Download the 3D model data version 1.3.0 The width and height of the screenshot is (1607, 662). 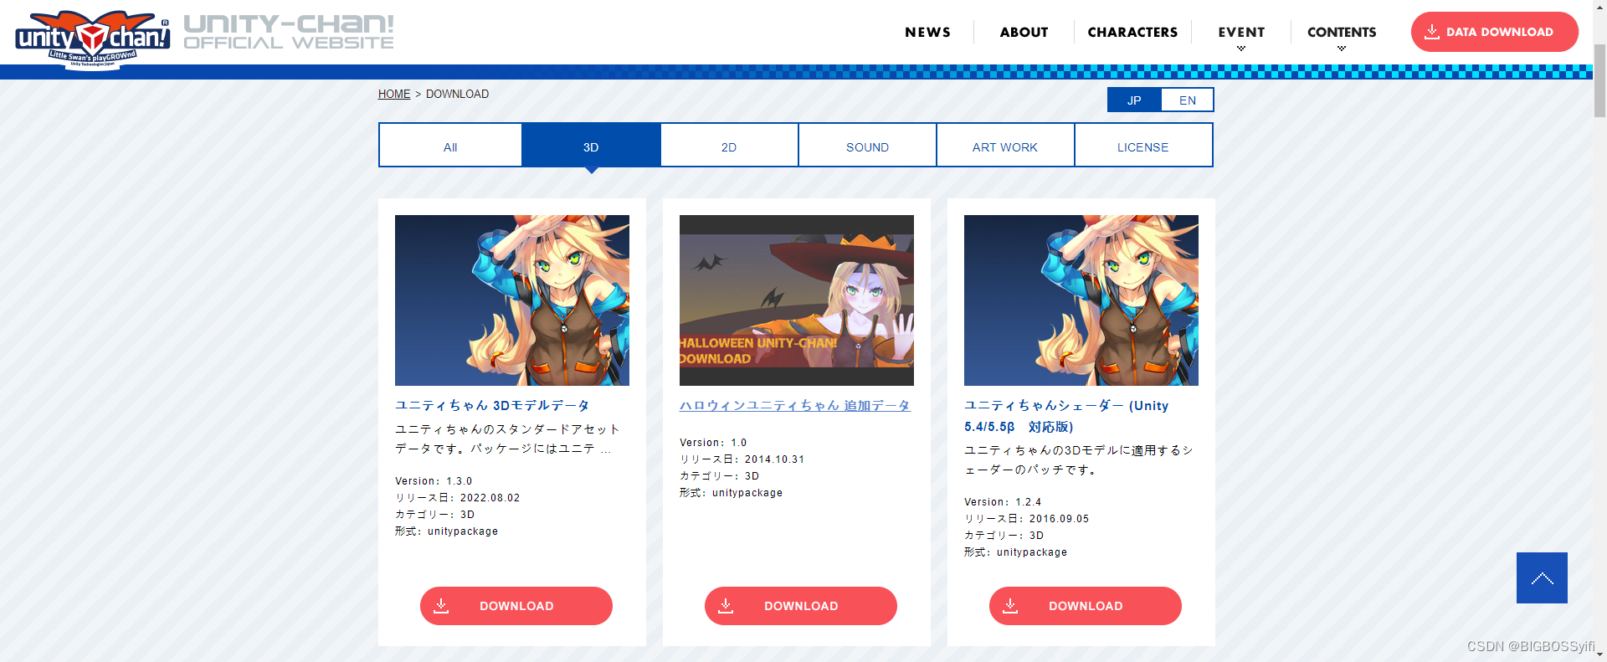(516, 606)
